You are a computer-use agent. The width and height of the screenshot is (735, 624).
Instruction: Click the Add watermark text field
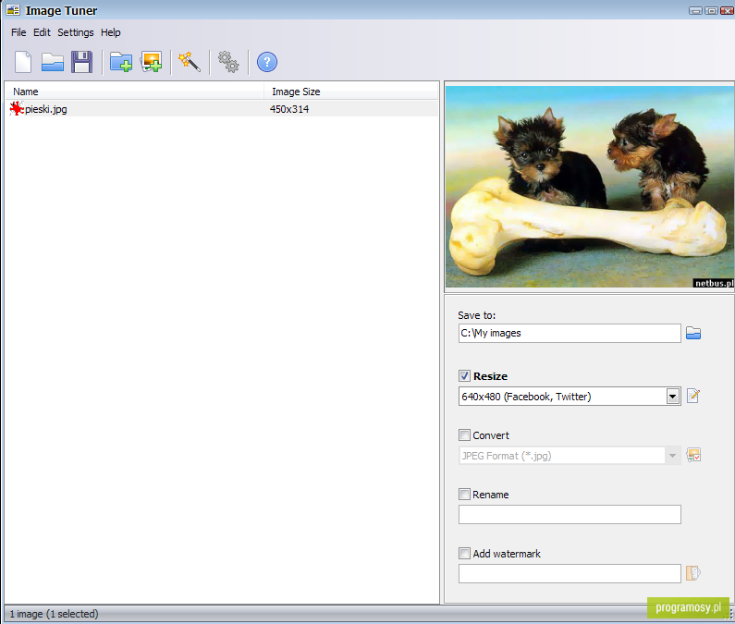pyautogui.click(x=570, y=573)
